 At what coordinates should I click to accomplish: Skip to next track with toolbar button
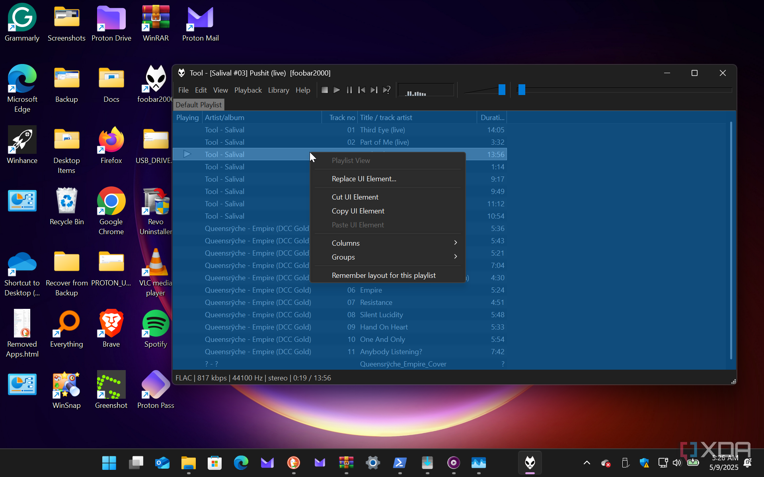374,90
